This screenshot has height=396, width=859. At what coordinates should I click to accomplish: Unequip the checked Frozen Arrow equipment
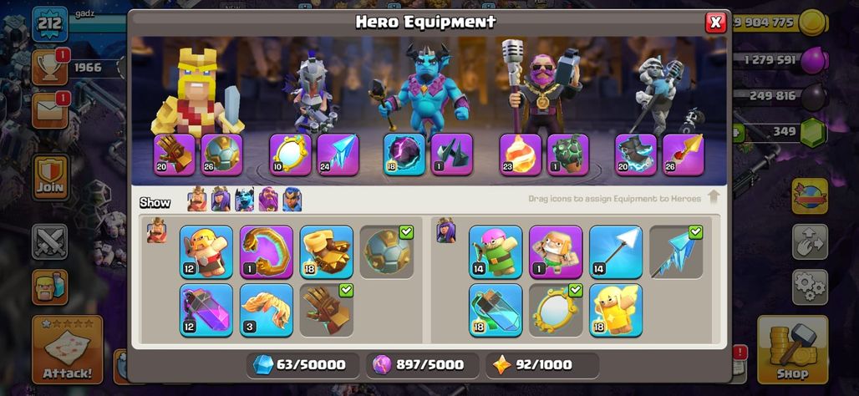point(676,252)
